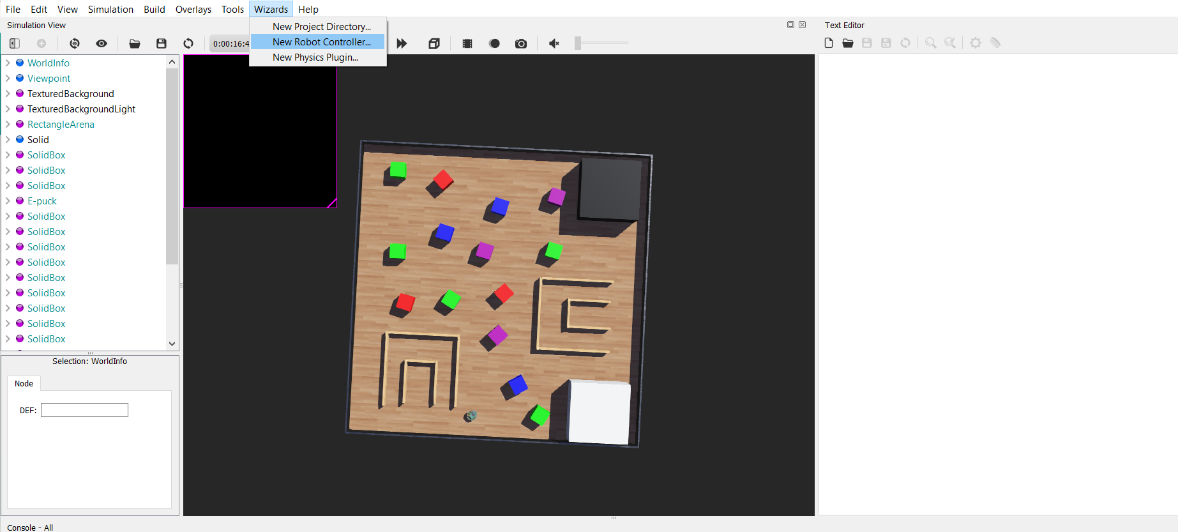Reload the world in the simulation toolbar

(188, 43)
